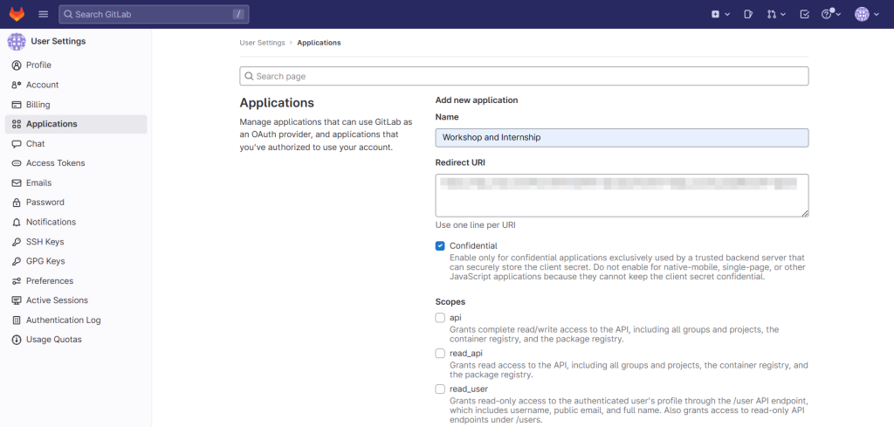Click User Settings breadcrumb link
This screenshot has height=427, width=894.
coord(262,43)
